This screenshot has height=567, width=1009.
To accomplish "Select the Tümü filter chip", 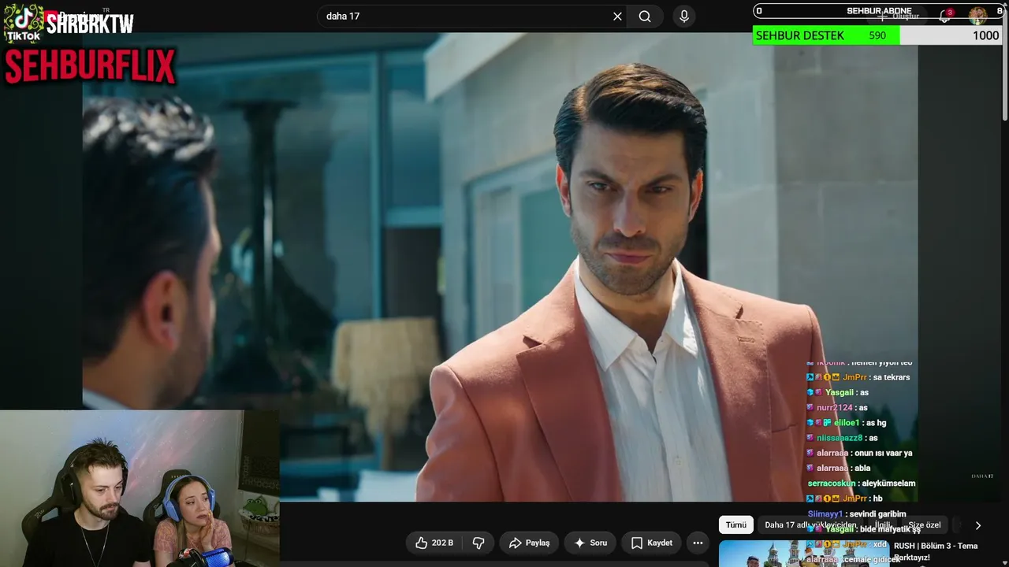I will (x=735, y=525).
